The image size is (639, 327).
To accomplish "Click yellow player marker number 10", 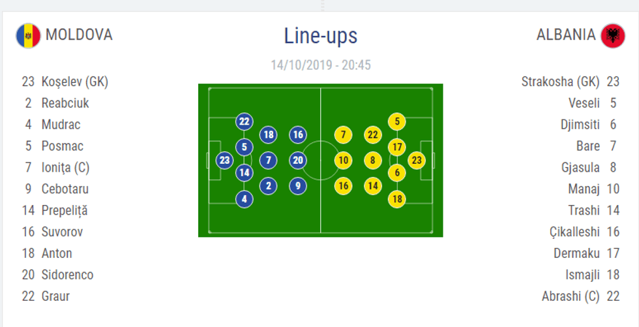I will tap(343, 160).
